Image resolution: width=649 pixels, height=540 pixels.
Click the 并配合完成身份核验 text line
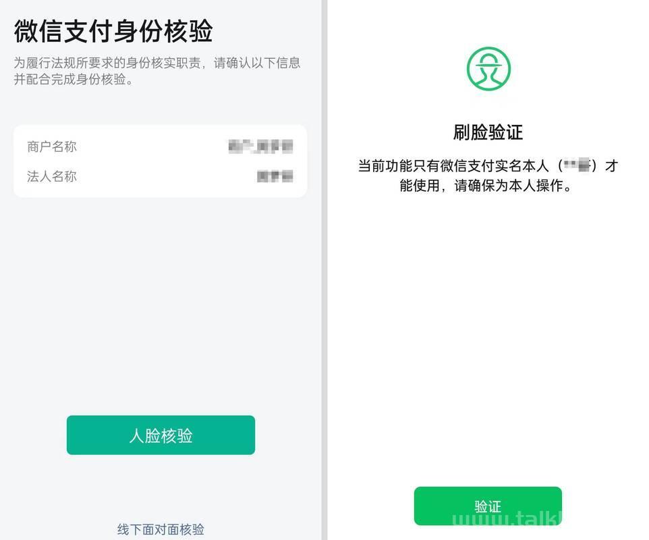pos(74,79)
